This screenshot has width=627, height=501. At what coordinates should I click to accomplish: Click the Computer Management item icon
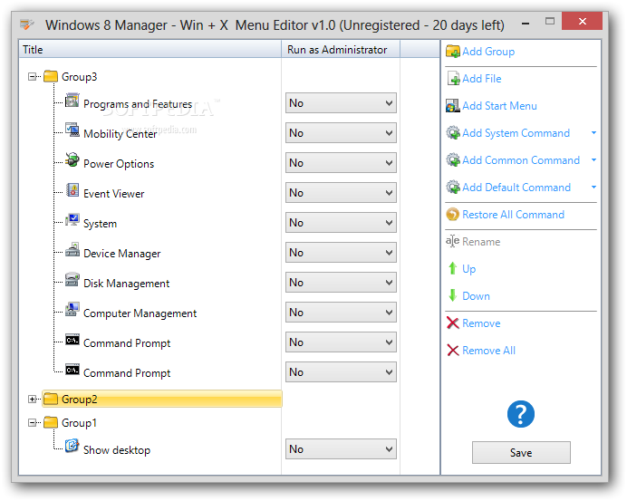[72, 309]
